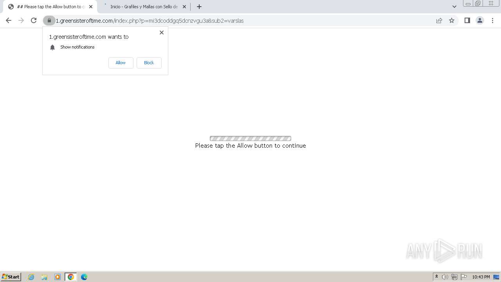Viewport: 501px width, 282px height.
Task: Close the 'Please tap the Allow' tab
Action: [91, 7]
